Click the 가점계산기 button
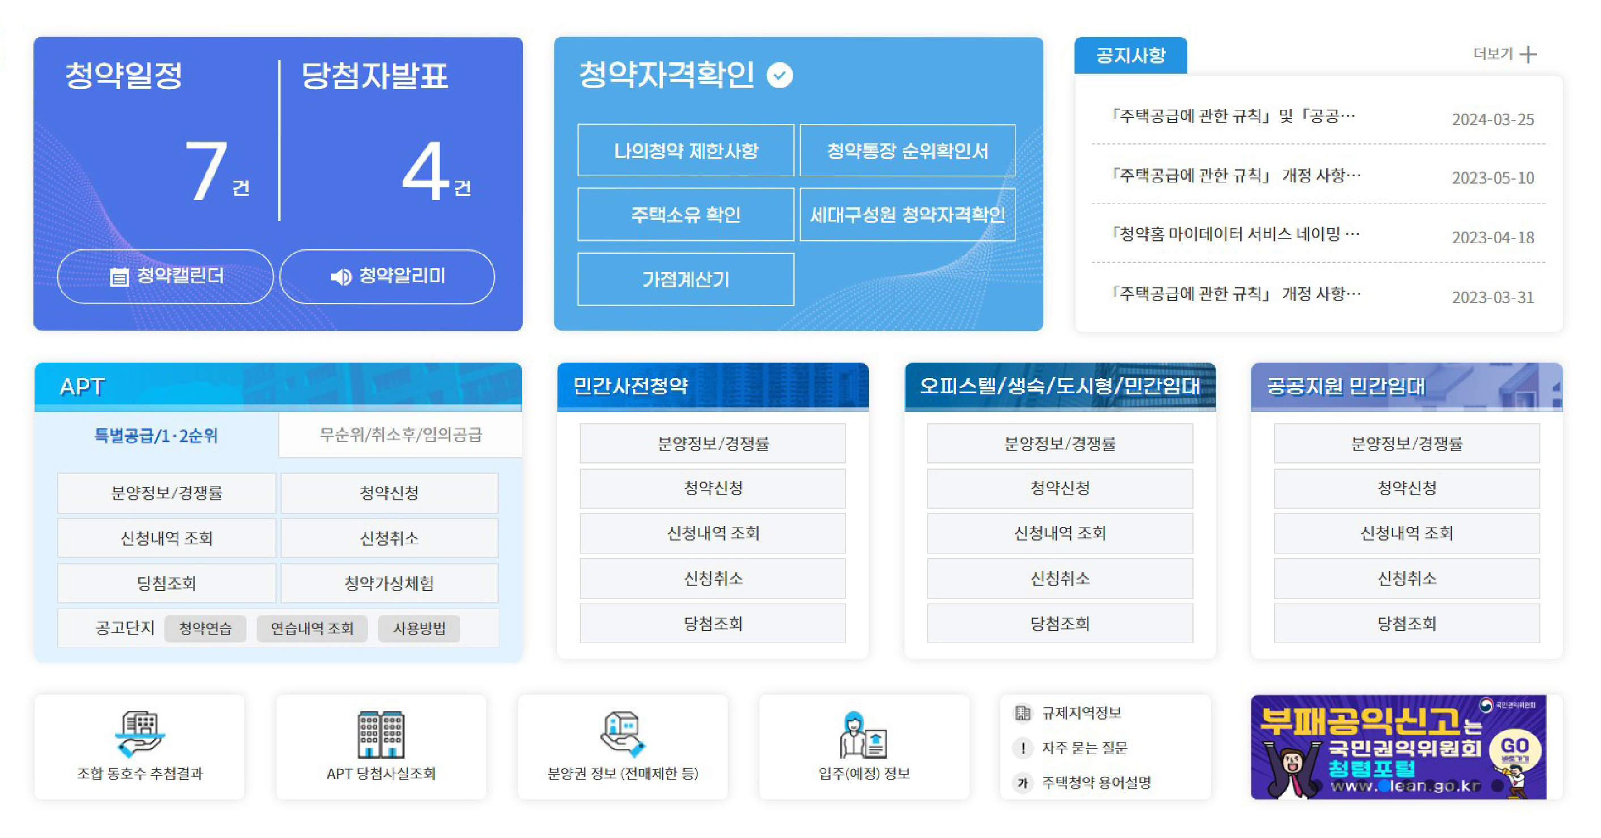1601x838 pixels. [x=686, y=279]
